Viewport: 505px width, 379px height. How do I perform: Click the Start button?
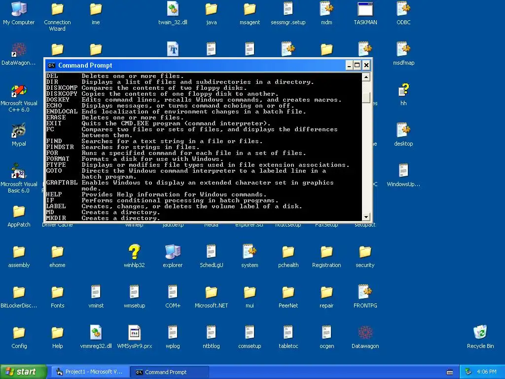click(24, 372)
